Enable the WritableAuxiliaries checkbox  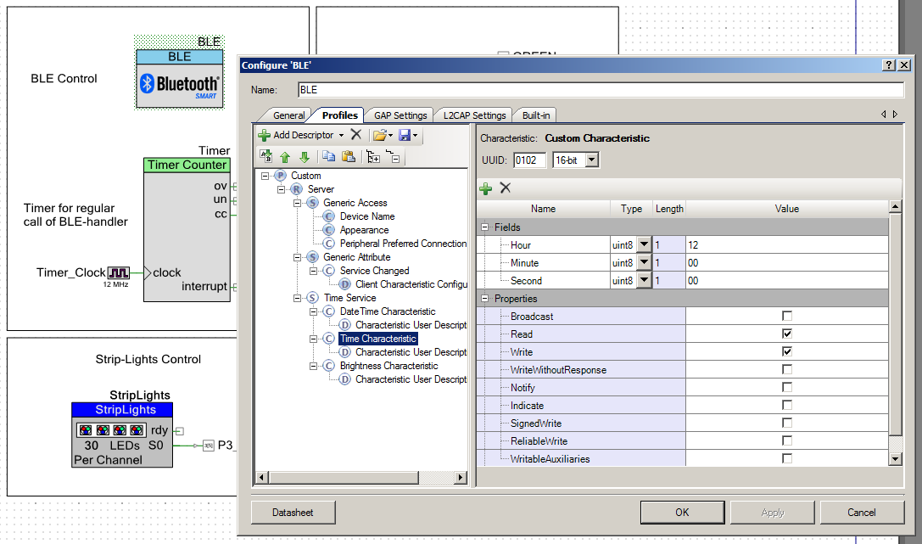(x=787, y=458)
